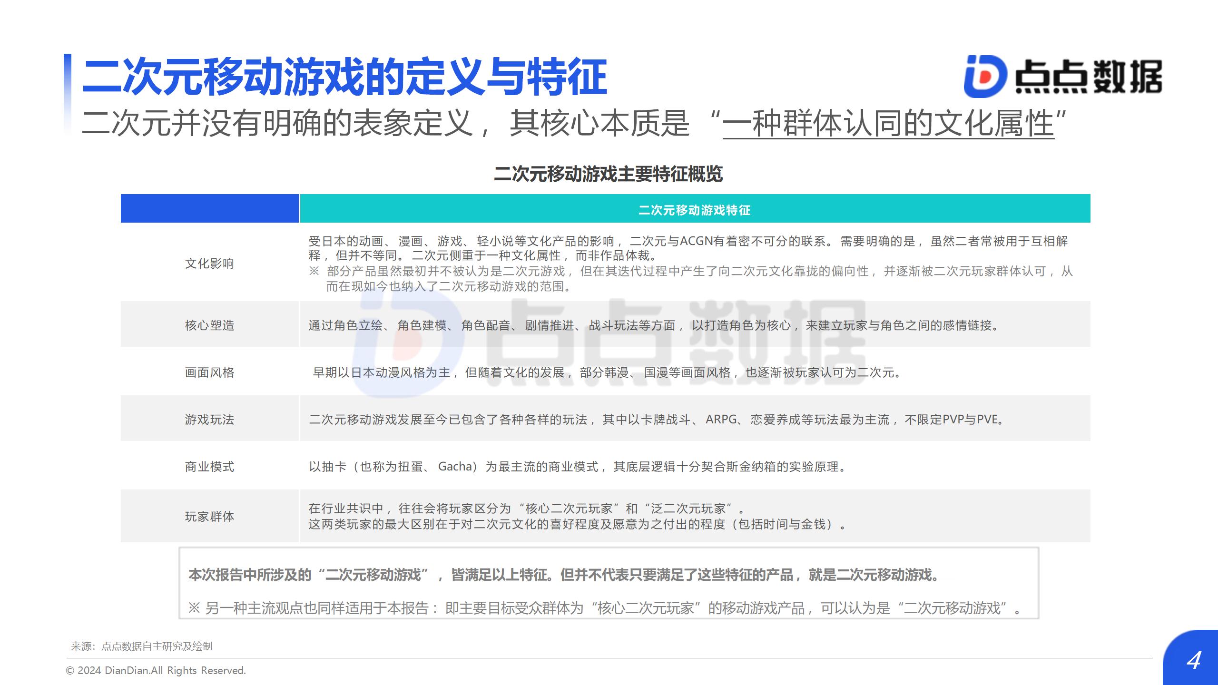1218x685 pixels.
Task: Click the DianDian copyright footer text
Action: [156, 671]
